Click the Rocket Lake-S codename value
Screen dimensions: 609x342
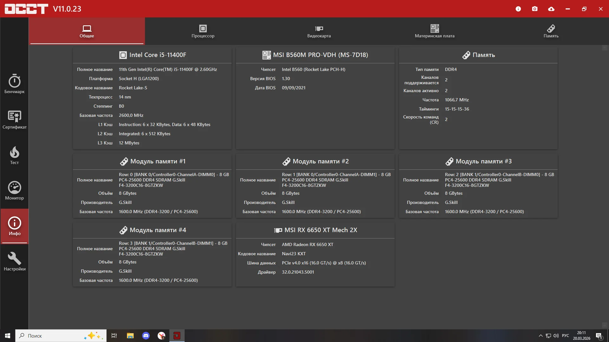click(x=133, y=88)
